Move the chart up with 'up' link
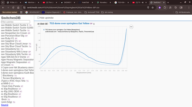 tap(38, 24)
